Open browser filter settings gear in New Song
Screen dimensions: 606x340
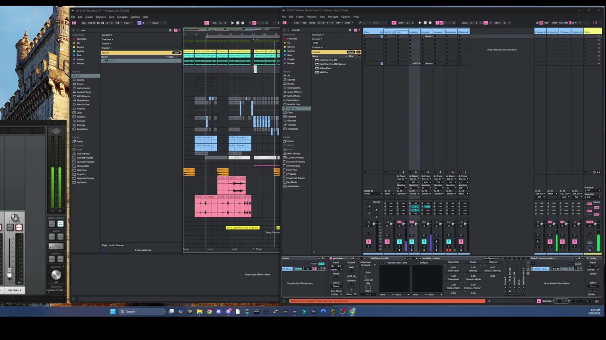(170, 30)
